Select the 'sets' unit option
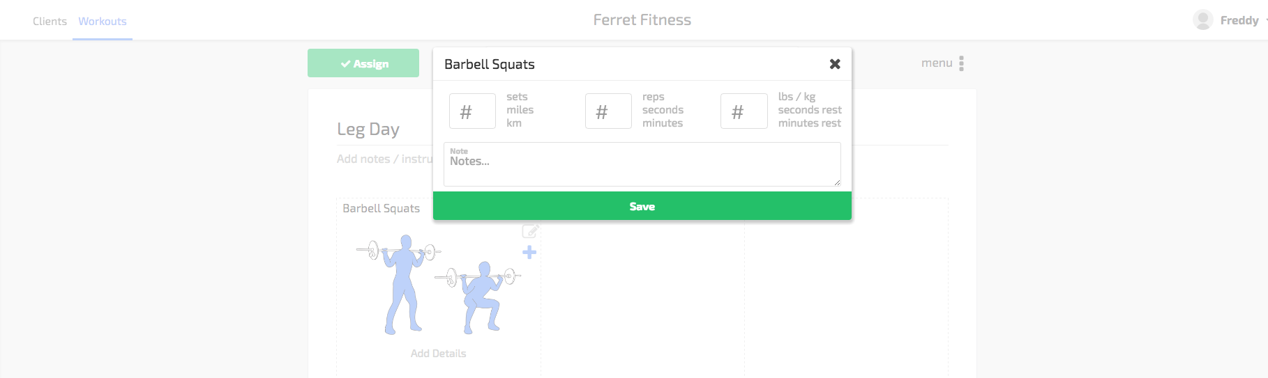 point(517,97)
